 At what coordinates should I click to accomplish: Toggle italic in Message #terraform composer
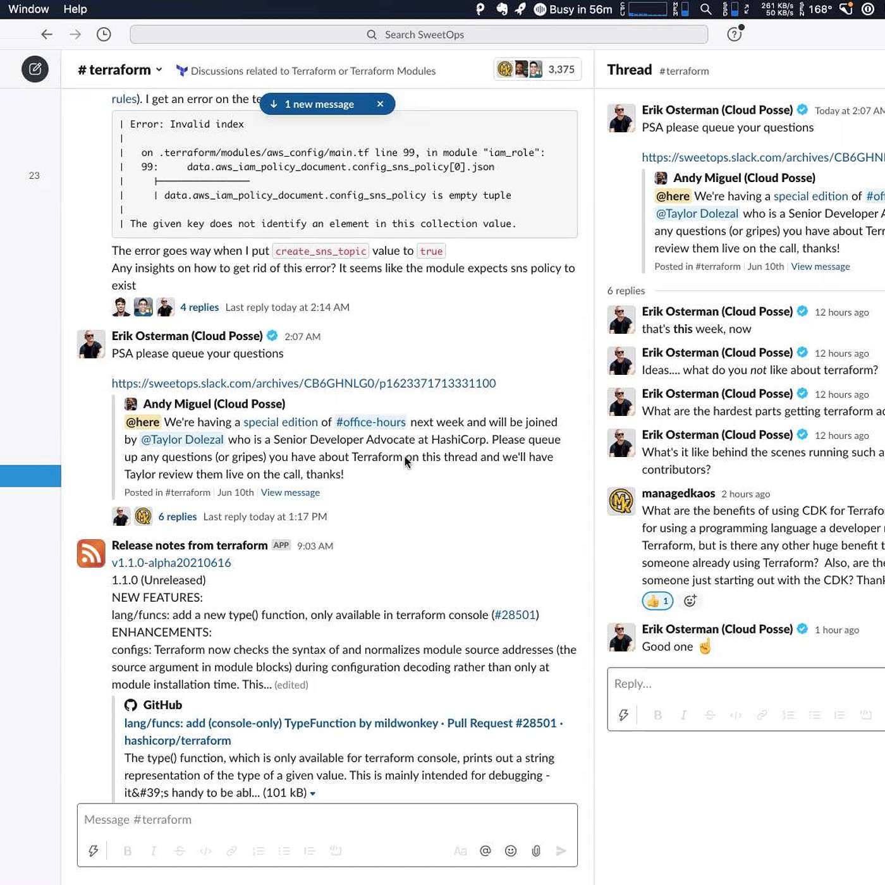[154, 851]
